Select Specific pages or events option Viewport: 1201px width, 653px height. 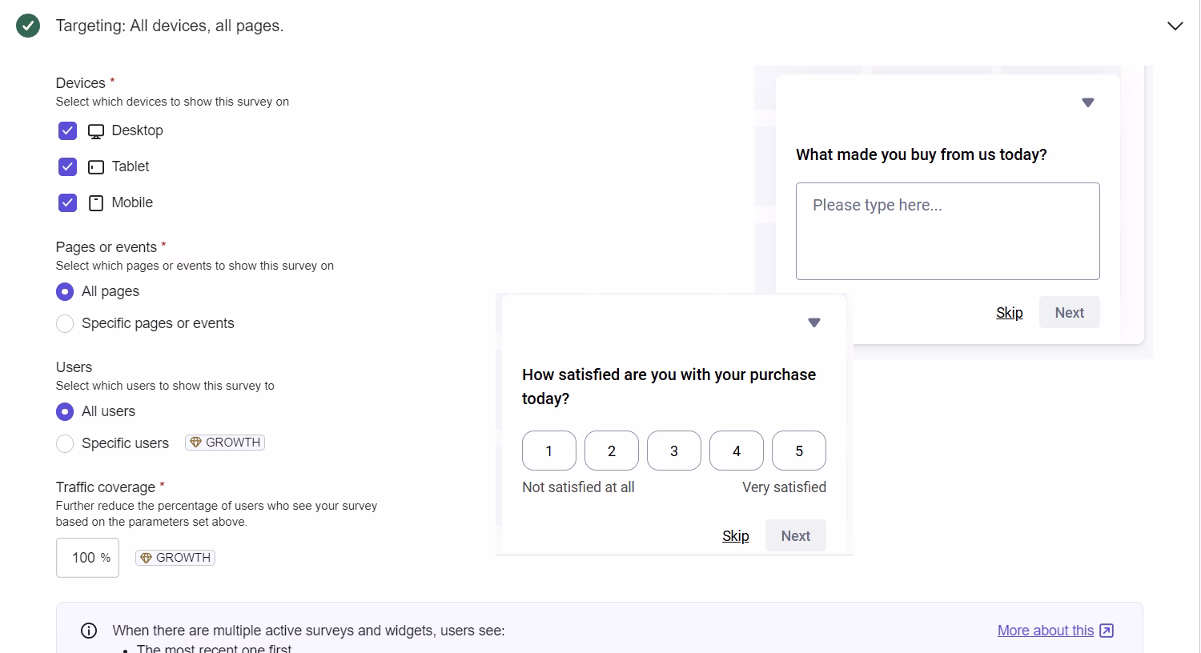(x=65, y=323)
